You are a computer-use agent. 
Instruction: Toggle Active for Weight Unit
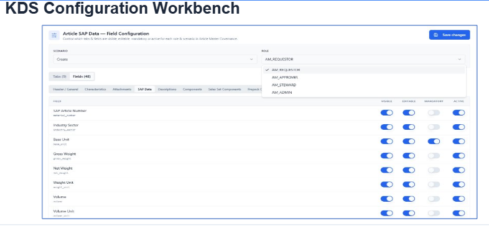459,184
